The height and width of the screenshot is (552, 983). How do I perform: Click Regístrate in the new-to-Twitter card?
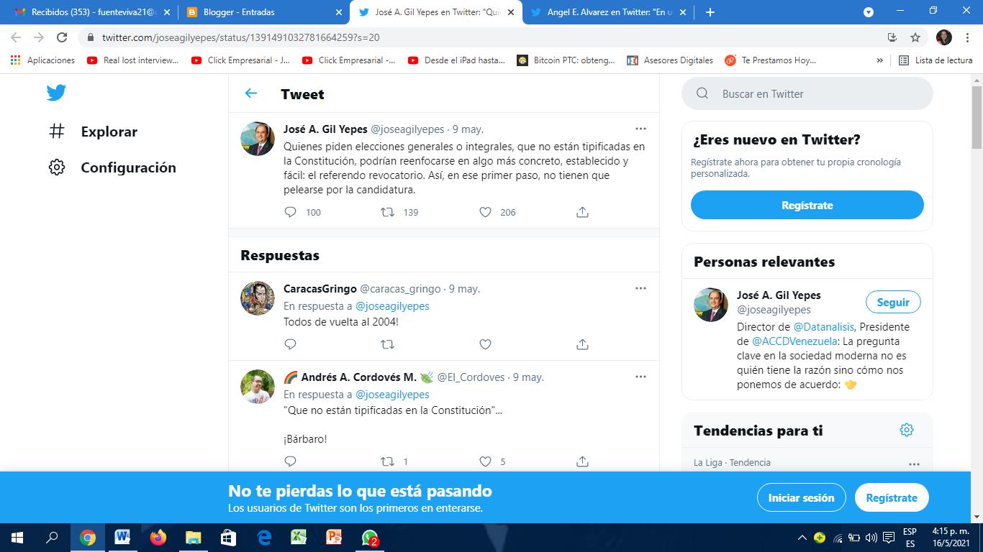tap(807, 205)
